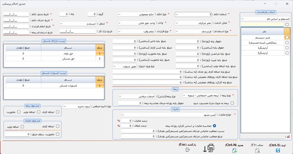The width and height of the screenshot is (293, 154).
Task: Click the بازگشت (Esc) exit icon
Action: [x=188, y=150]
